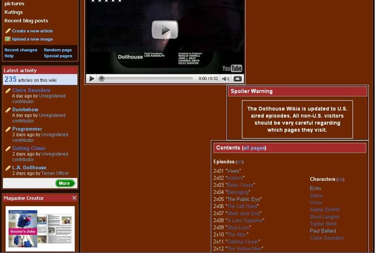The width and height of the screenshot is (375, 253).
Task: Open the Echo character link
Action: click(315, 189)
